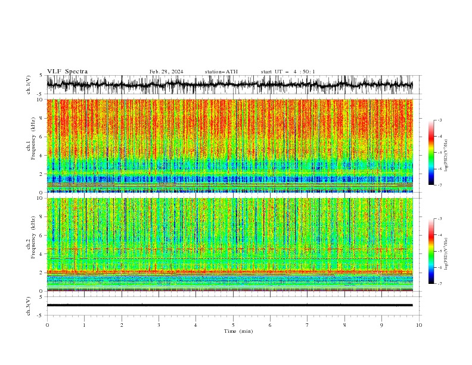
Task: Click the ch.2 PSD color scale bar
Action: [431, 251]
